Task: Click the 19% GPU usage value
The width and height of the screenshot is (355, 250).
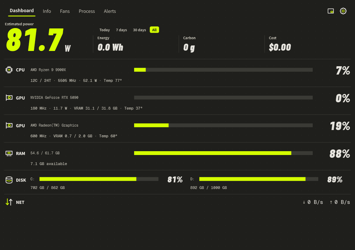Action: pos(340,126)
